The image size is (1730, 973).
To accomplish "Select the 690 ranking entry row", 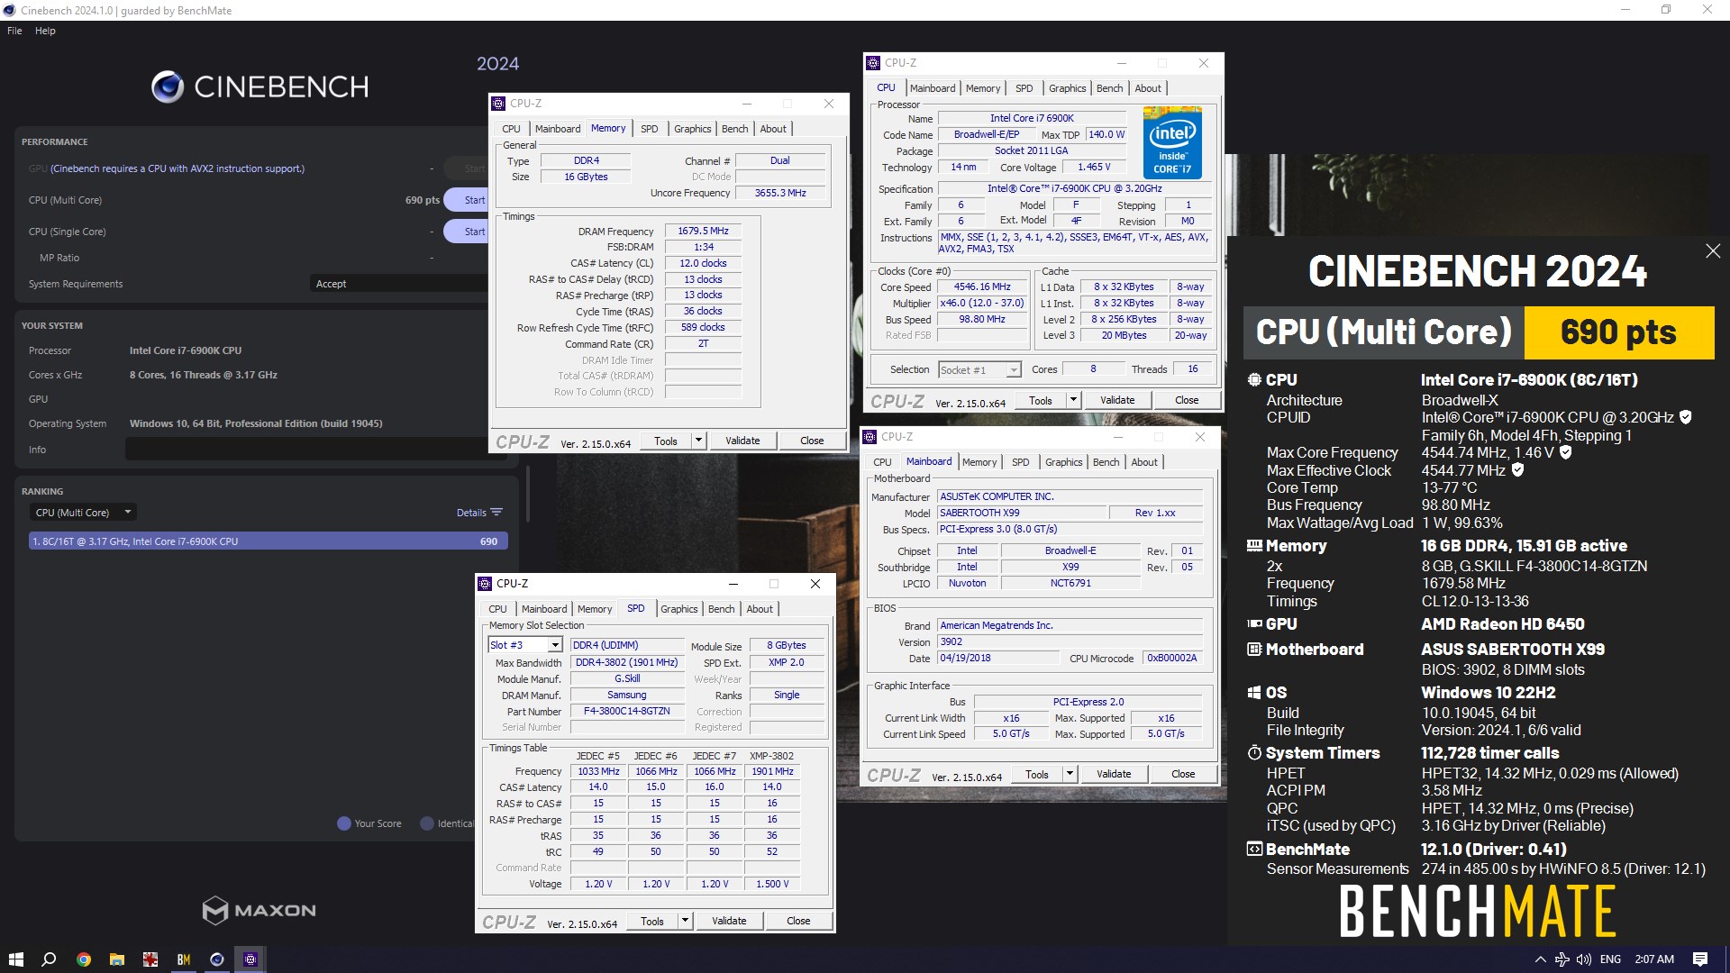I will pyautogui.click(x=269, y=541).
